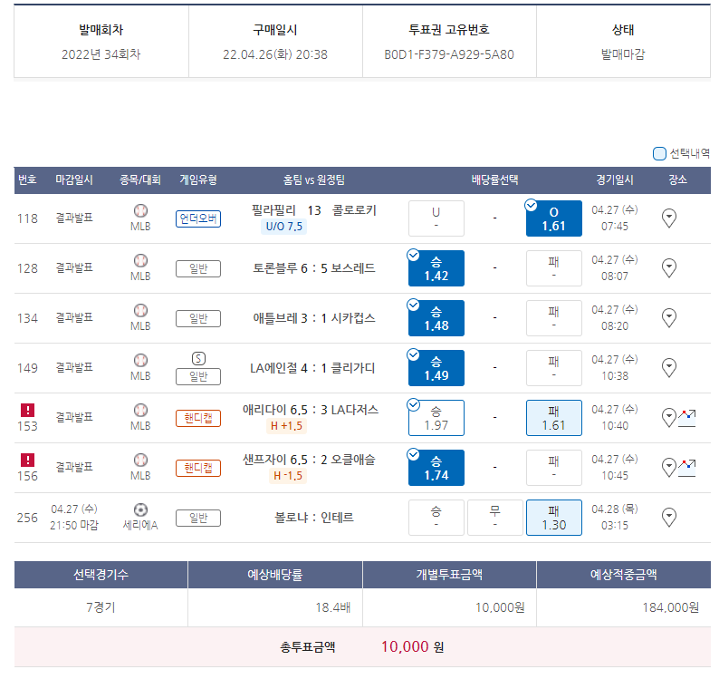This screenshot has height=679, width=719.
Task: Toggle the 선택내역 checkbox
Action: 659,153
